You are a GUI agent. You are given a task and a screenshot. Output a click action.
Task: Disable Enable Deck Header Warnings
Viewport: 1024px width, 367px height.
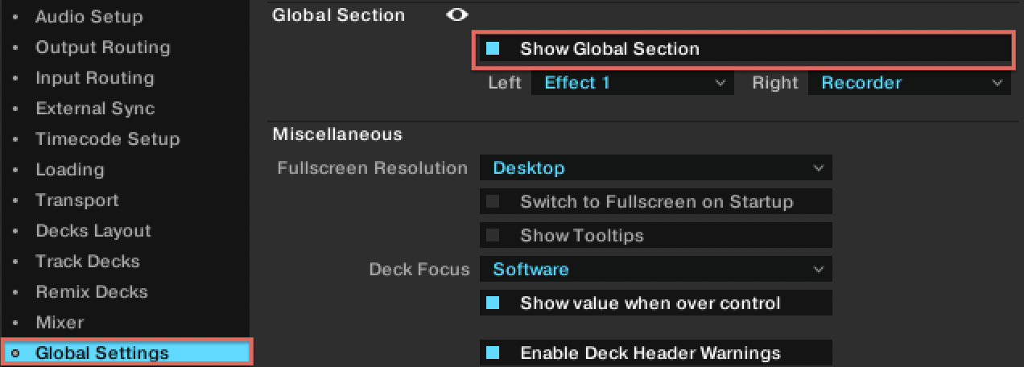[493, 353]
